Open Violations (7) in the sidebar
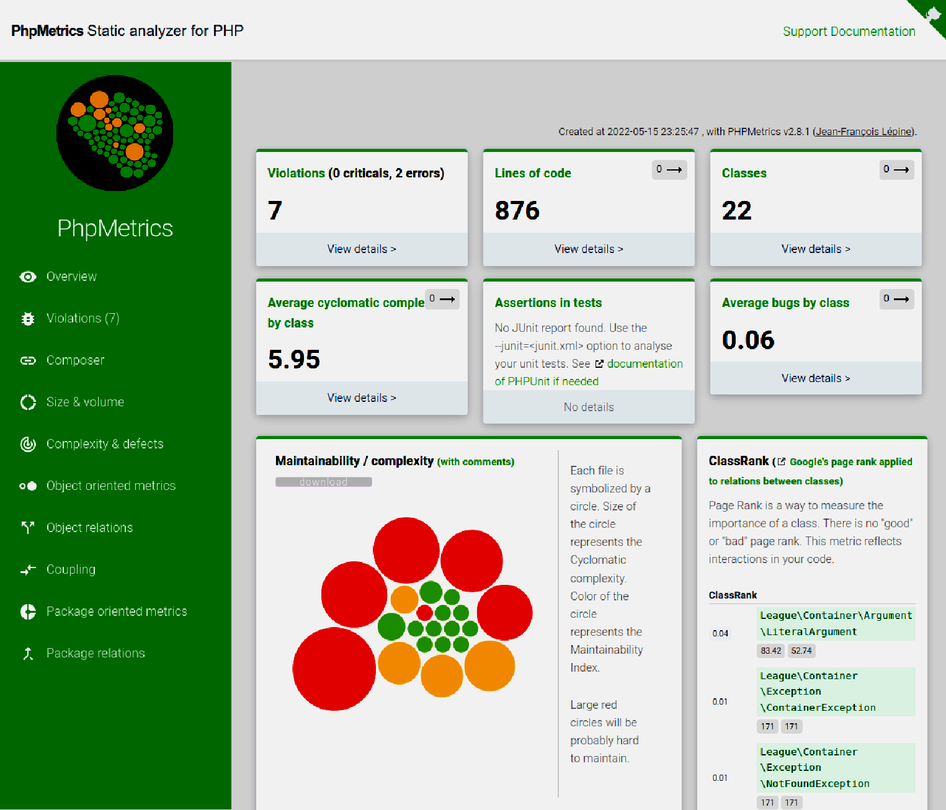Image resolution: width=946 pixels, height=810 pixels. pos(83,318)
